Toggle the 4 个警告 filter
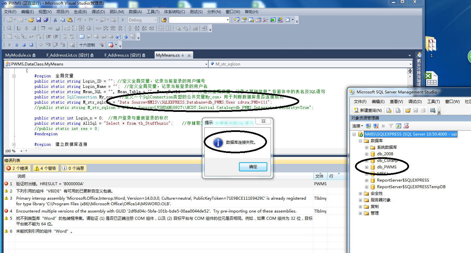This screenshot has width=471, height=253. point(45,168)
